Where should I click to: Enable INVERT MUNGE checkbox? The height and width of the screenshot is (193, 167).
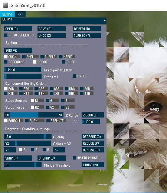pos(74,158)
